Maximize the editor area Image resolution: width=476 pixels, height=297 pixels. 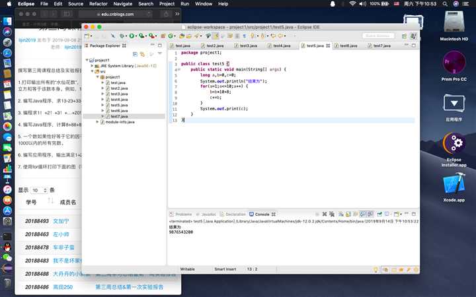[x=413, y=46]
